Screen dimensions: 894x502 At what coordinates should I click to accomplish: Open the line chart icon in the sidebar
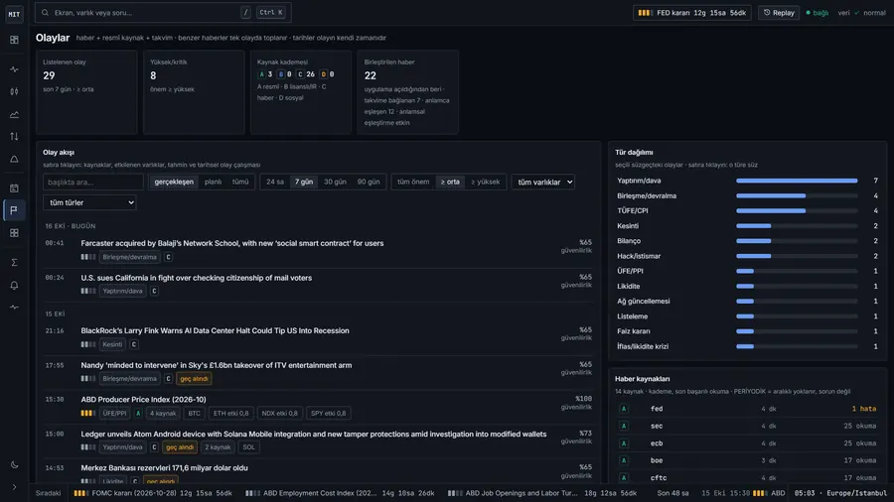(14, 114)
